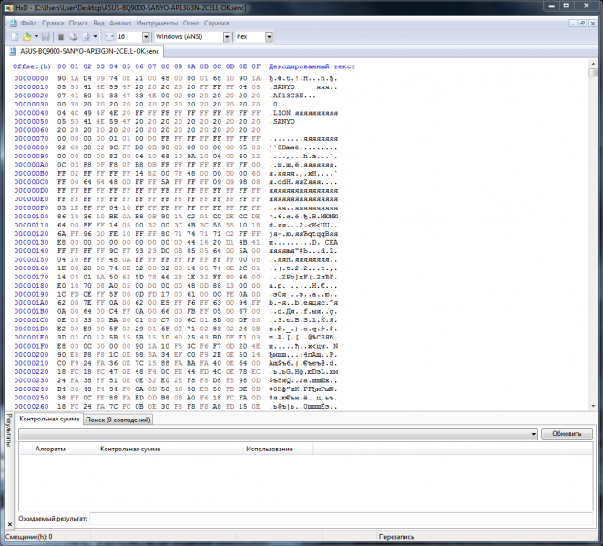Switch to Контрольная сумма tab

49,419
